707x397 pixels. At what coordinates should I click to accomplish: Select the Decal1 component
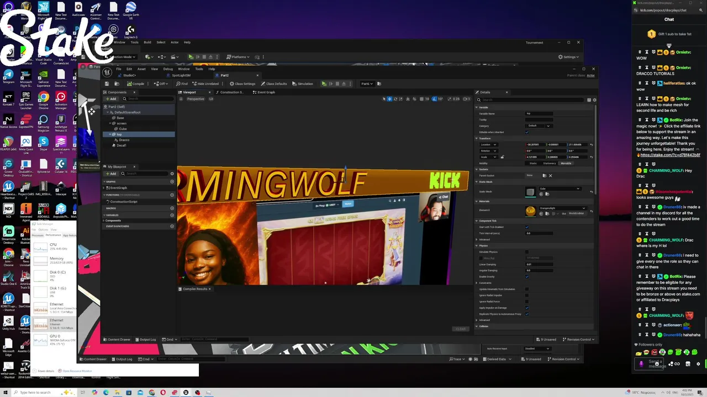(122, 146)
